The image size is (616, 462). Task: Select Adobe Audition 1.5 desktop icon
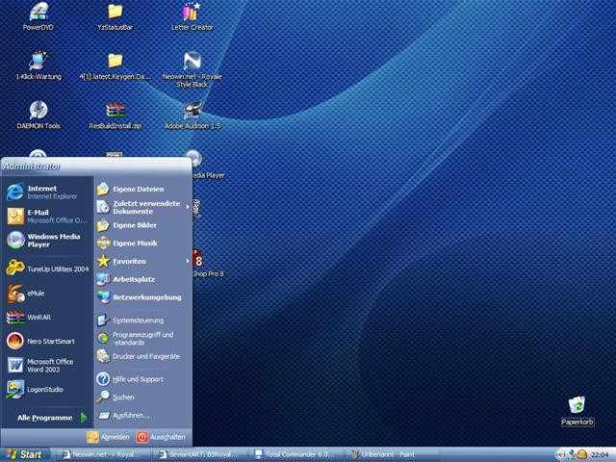(x=192, y=115)
